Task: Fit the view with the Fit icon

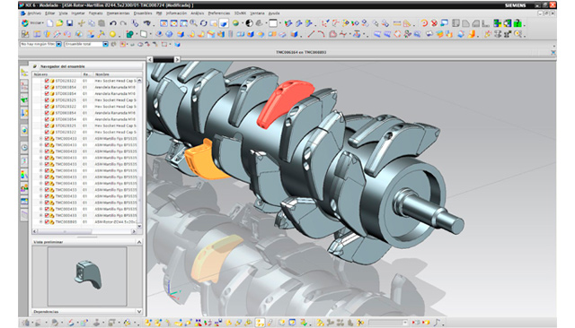Action: [164, 23]
